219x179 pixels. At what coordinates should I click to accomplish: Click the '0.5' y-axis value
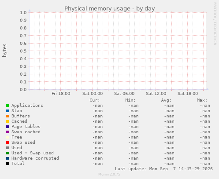(x=23, y=51)
